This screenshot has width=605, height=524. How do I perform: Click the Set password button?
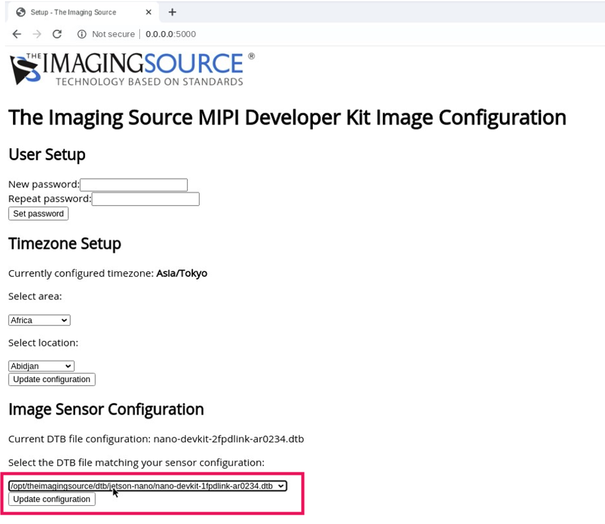38,213
